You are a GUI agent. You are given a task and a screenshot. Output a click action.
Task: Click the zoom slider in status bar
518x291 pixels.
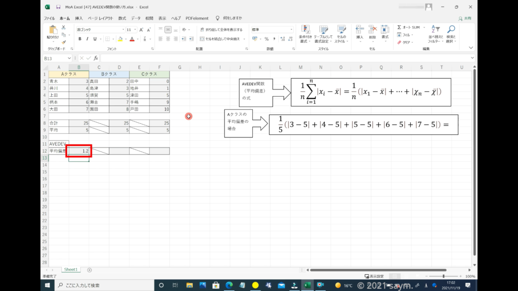click(x=444, y=276)
